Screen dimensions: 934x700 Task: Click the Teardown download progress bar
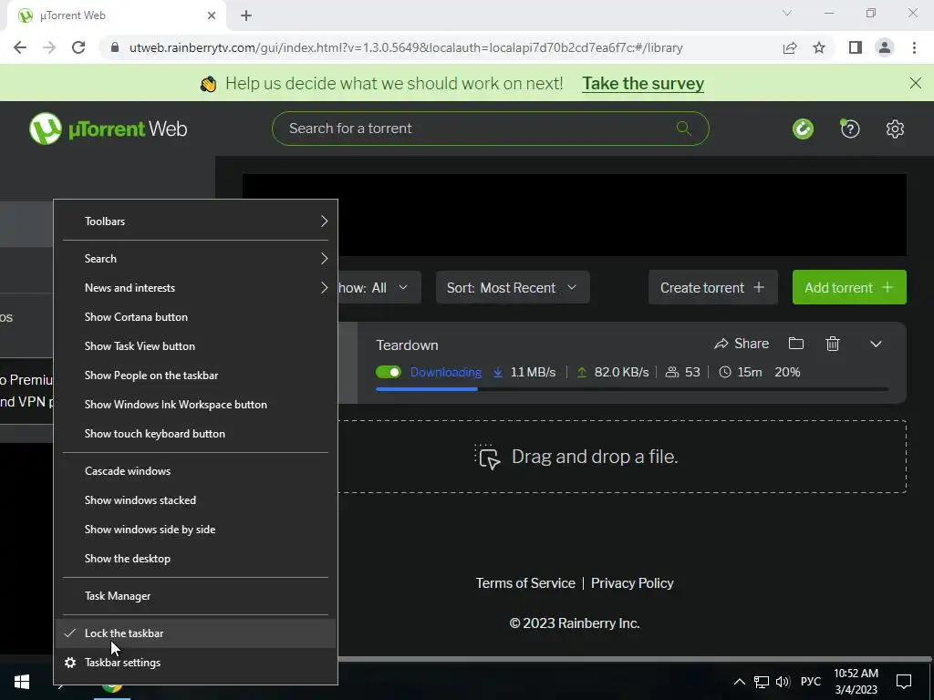[632, 389]
